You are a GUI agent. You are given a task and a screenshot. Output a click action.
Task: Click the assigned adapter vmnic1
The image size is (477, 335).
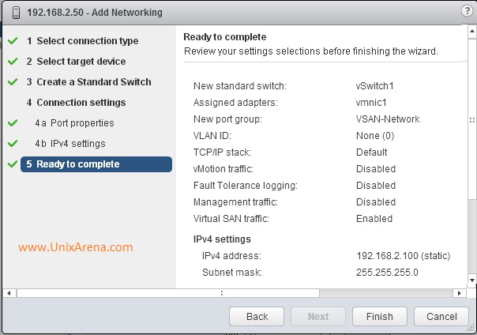pos(371,103)
